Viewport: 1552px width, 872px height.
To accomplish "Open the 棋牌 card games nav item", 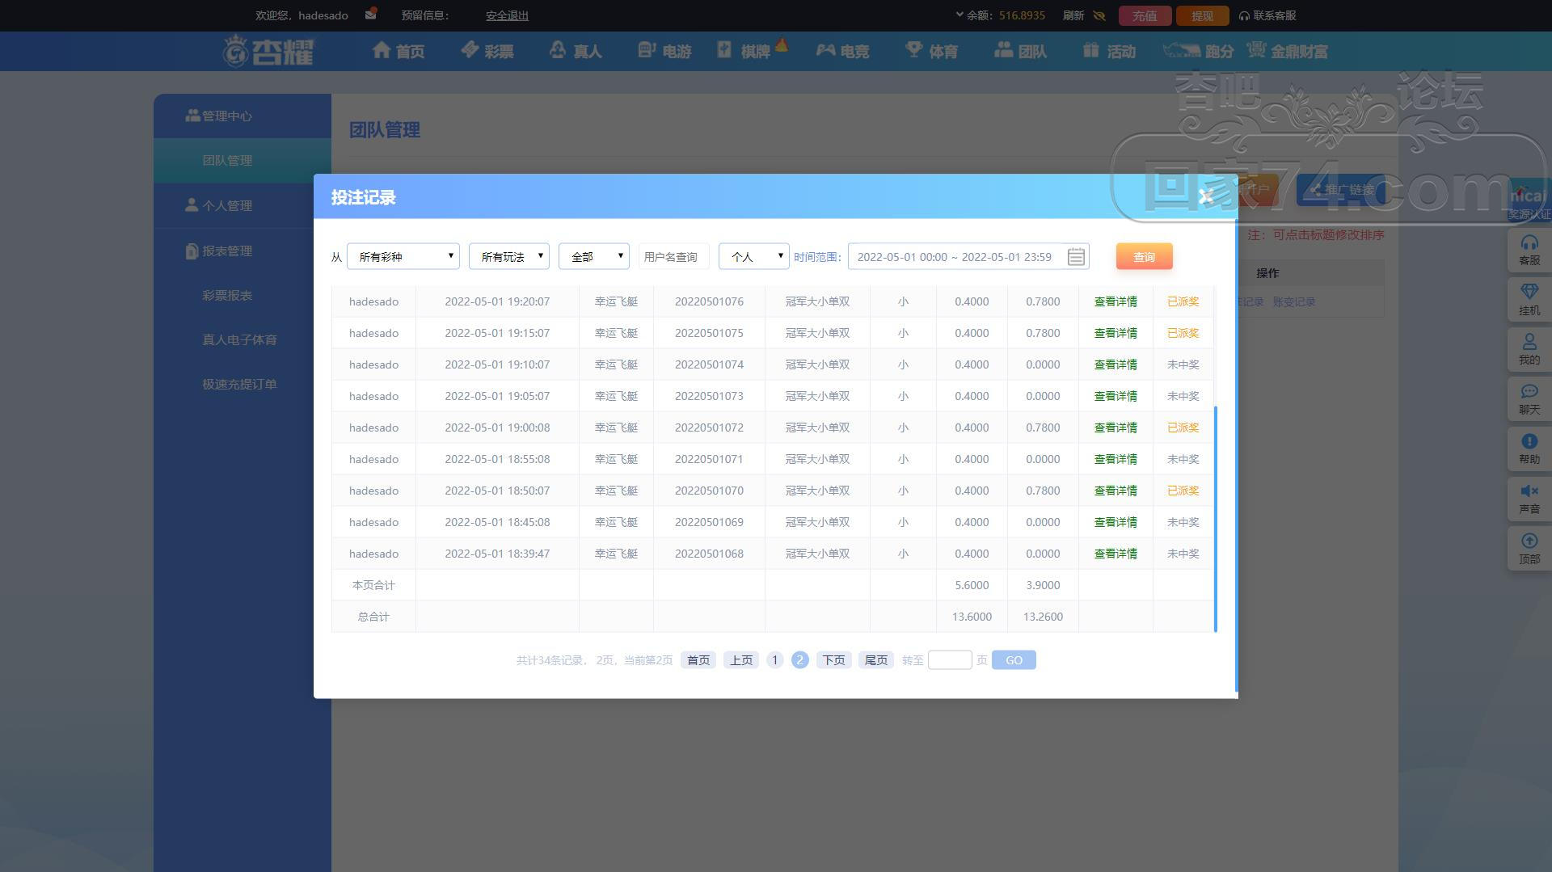I will [x=752, y=50].
